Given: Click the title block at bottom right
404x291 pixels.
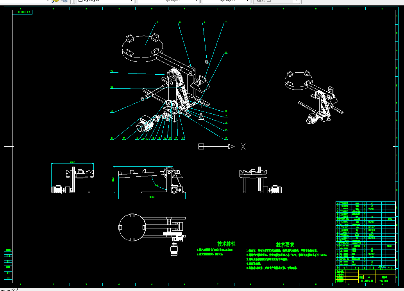Looking at the screenshot, I should 365,276.
